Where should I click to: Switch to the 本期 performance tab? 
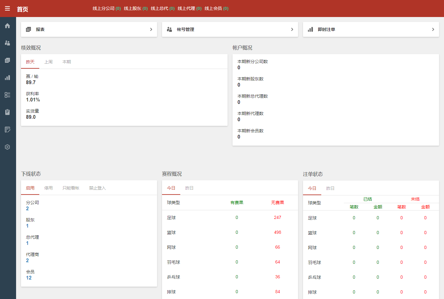[67, 62]
